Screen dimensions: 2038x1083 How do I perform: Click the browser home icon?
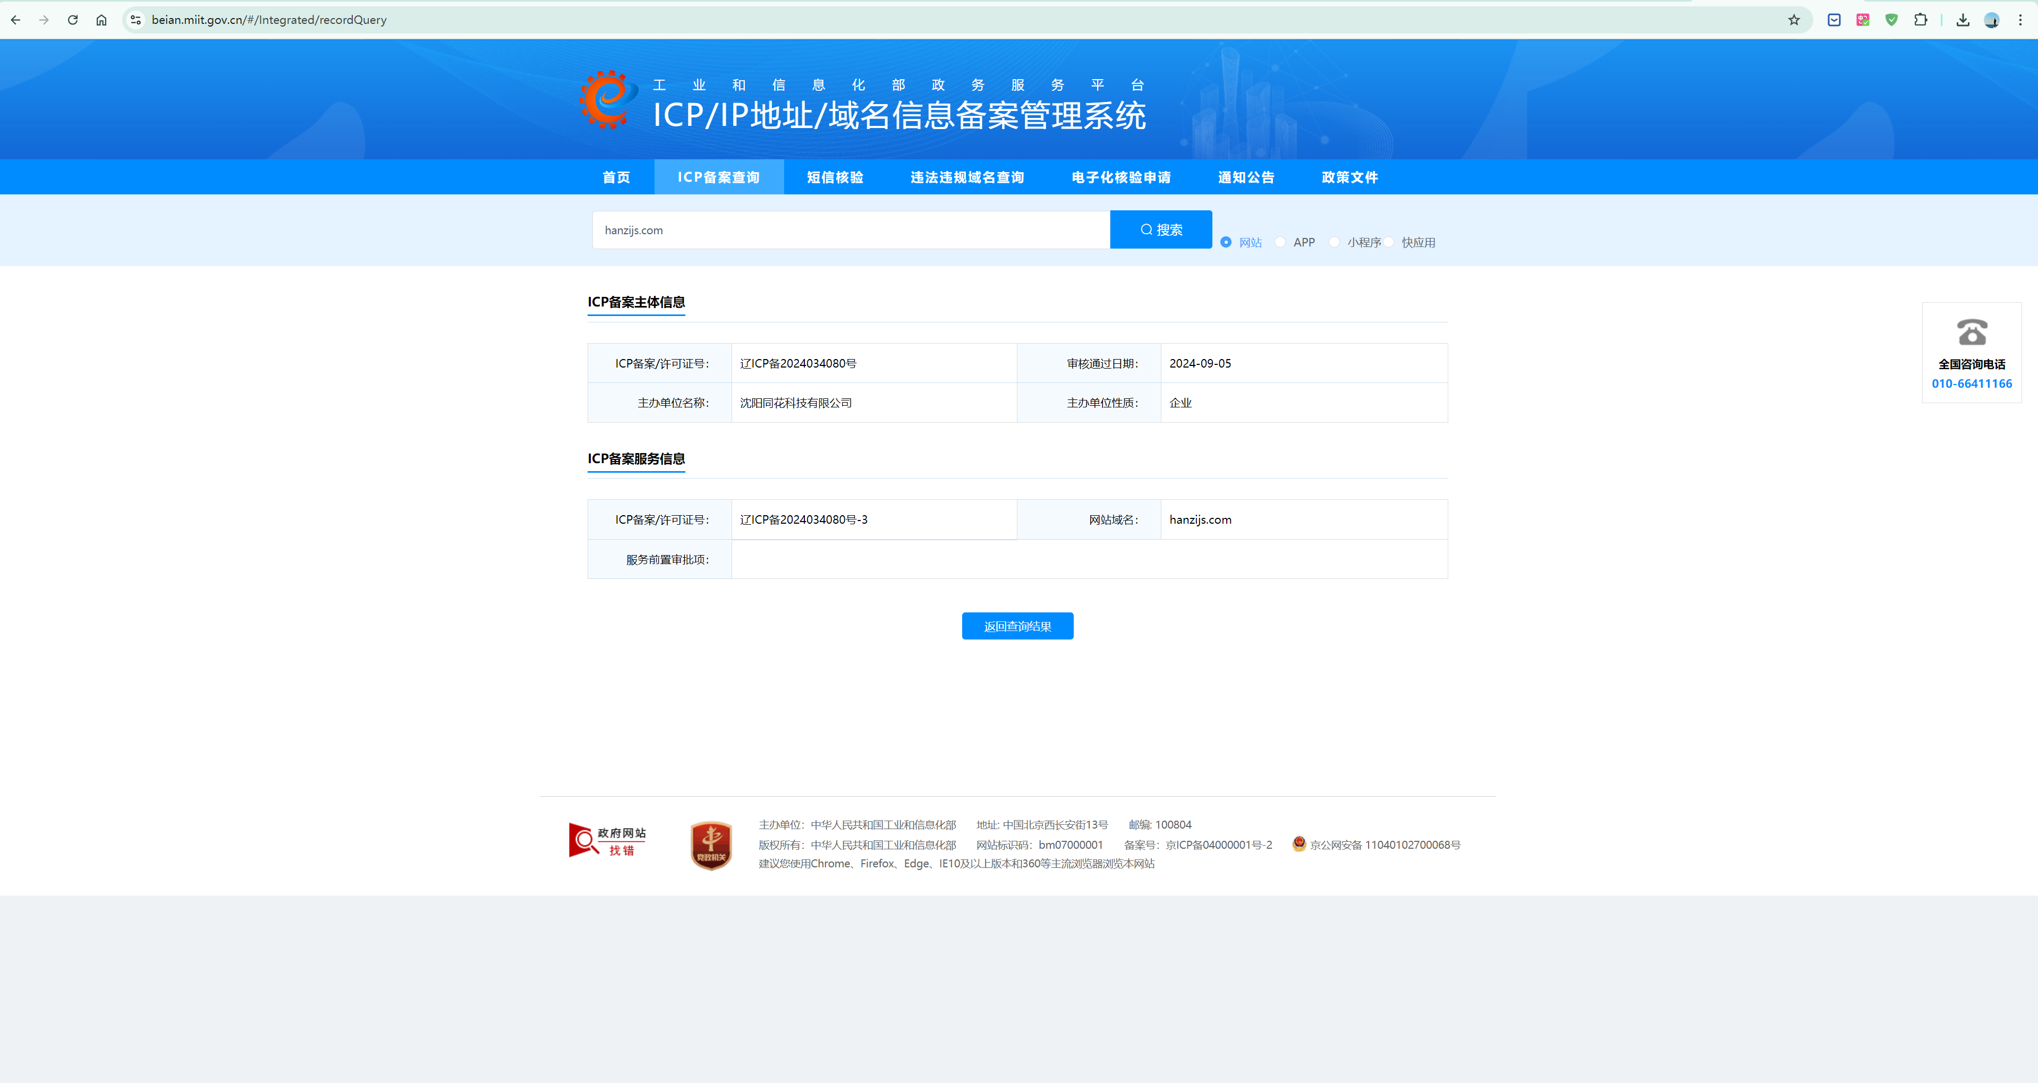click(101, 20)
